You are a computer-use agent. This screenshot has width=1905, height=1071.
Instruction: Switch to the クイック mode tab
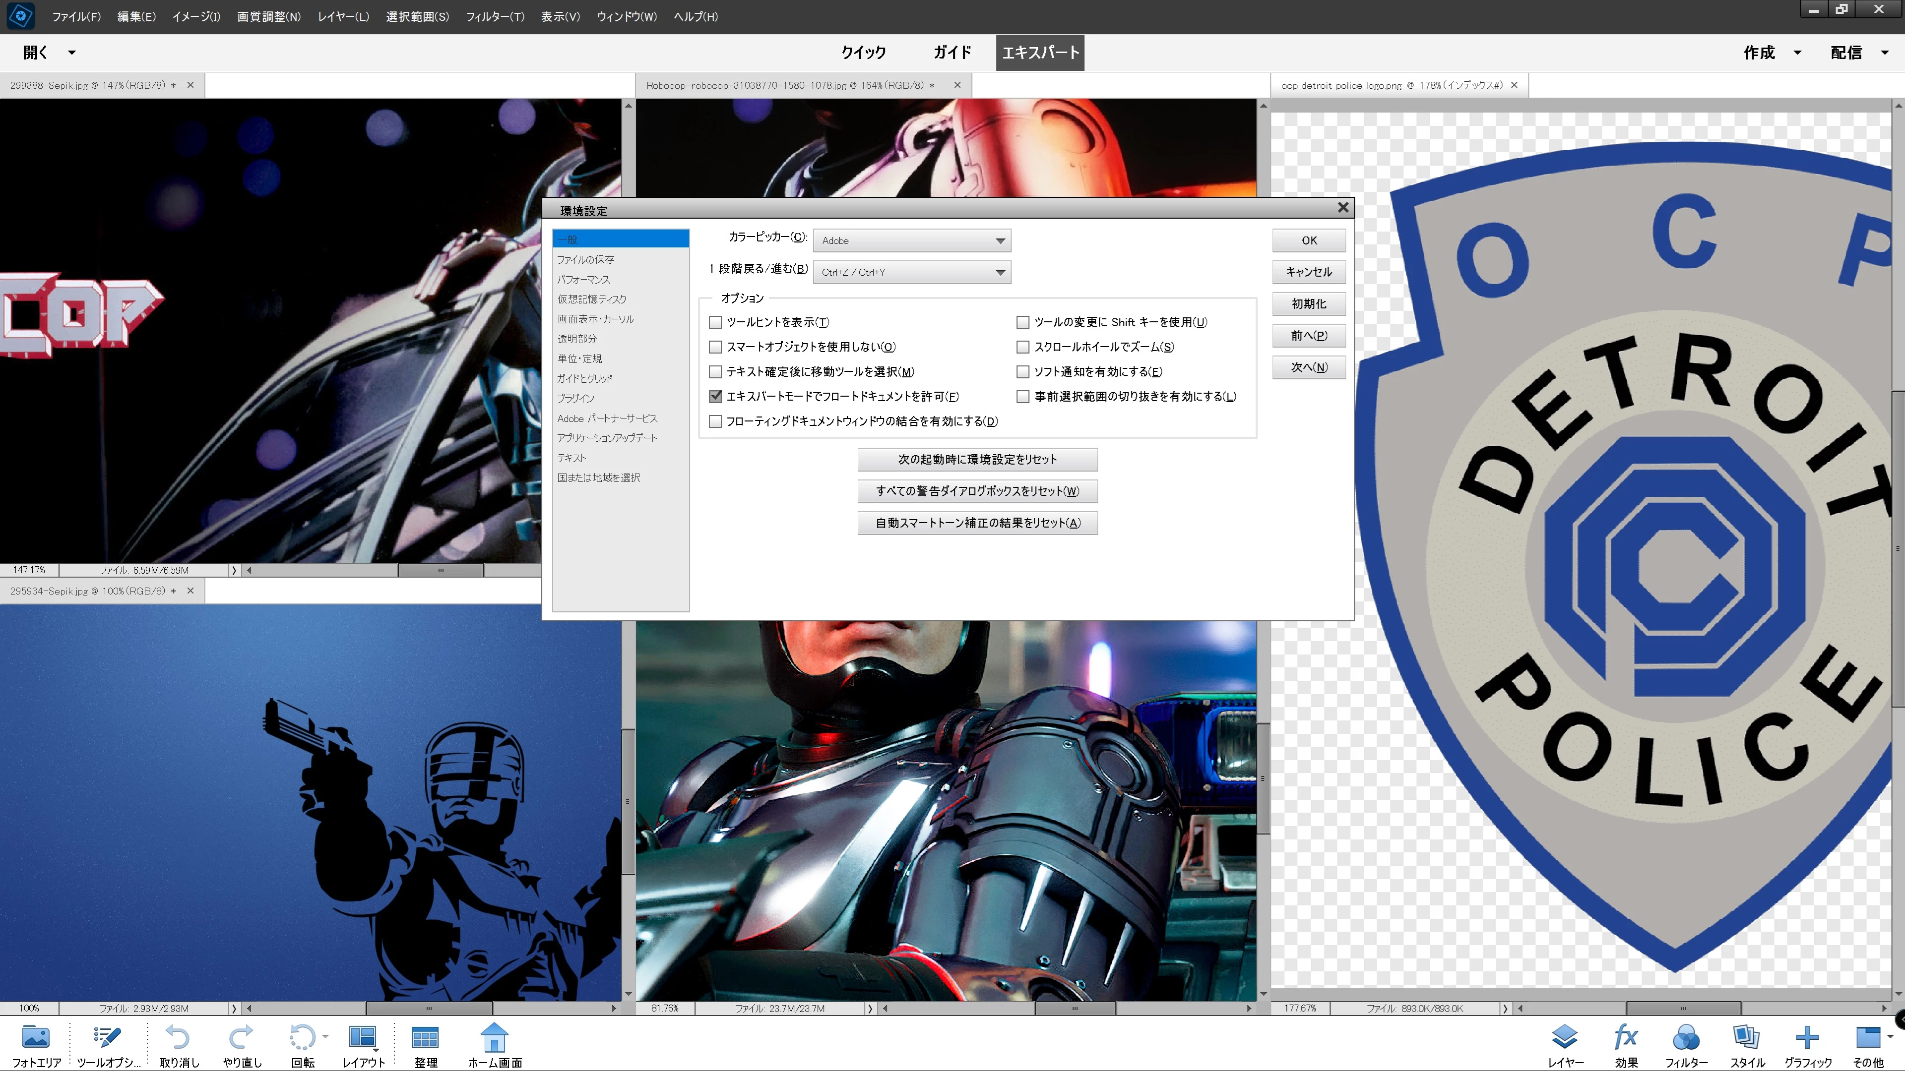pos(863,53)
